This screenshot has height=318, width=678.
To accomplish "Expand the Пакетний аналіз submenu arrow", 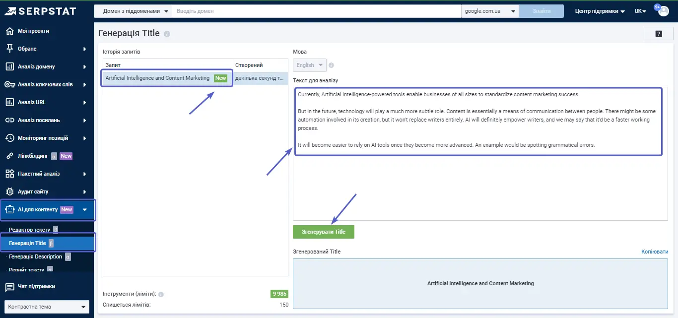I will pyautogui.click(x=85, y=174).
